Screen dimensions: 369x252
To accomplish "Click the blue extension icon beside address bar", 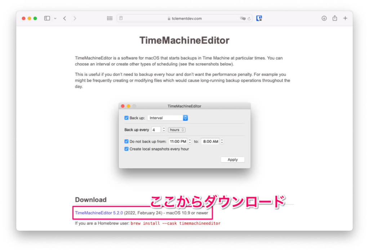I will coord(259,18).
